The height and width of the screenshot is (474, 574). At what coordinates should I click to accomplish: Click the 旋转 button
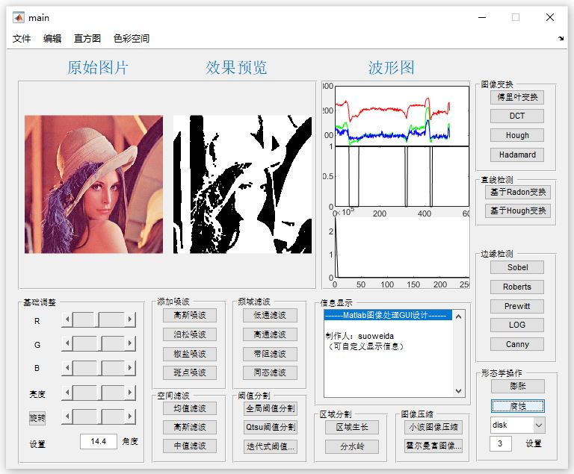point(37,418)
